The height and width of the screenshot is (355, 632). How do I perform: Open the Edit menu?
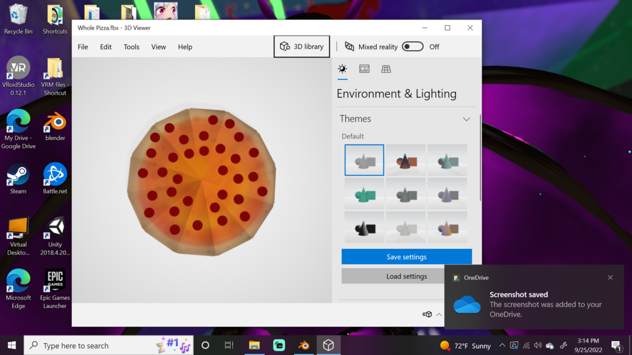106,46
